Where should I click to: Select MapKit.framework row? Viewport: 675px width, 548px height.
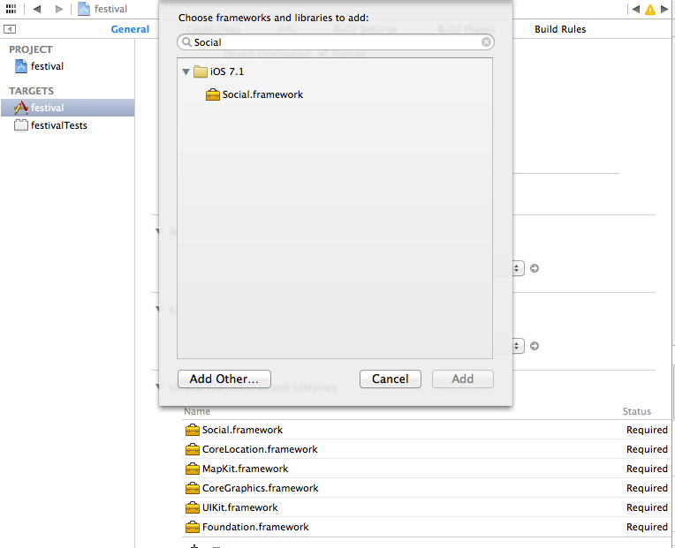[x=426, y=469]
